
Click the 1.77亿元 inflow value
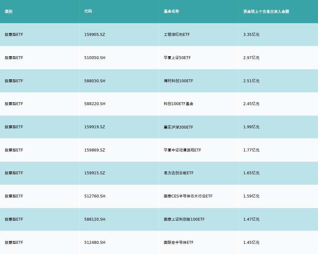(x=251, y=150)
